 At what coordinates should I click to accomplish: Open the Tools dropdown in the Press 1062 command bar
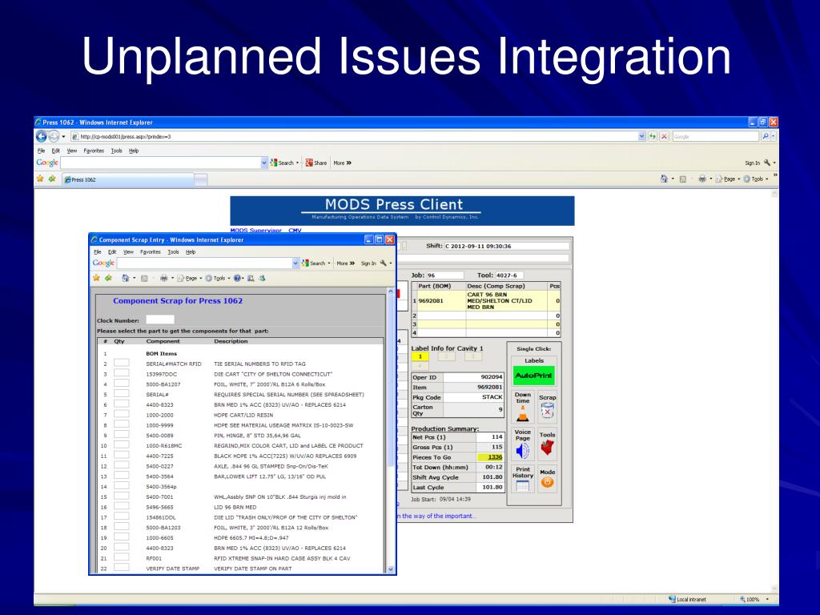click(x=756, y=179)
